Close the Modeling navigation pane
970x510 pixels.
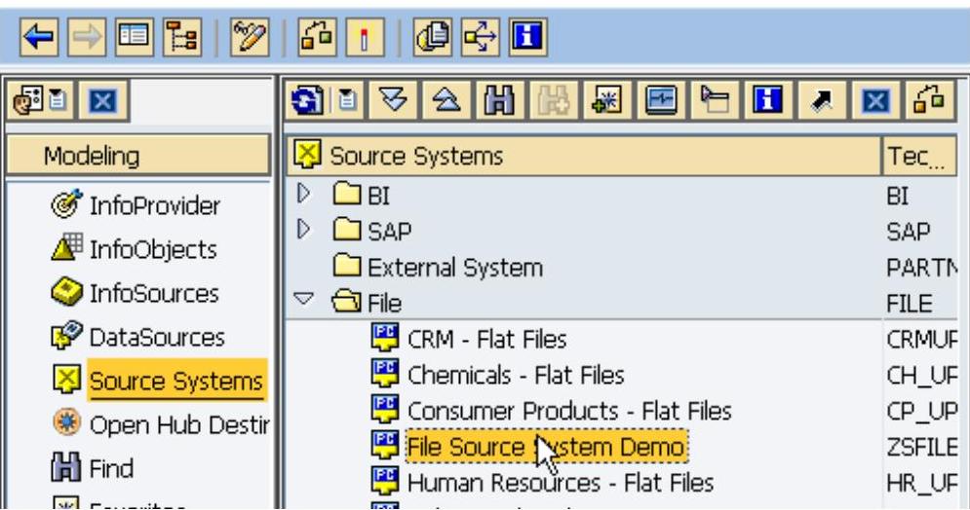102,100
